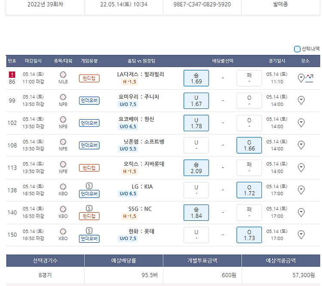Select U option for LG vs KIA
Image resolution: width=322 pixels, height=286 pixels.
point(196,190)
